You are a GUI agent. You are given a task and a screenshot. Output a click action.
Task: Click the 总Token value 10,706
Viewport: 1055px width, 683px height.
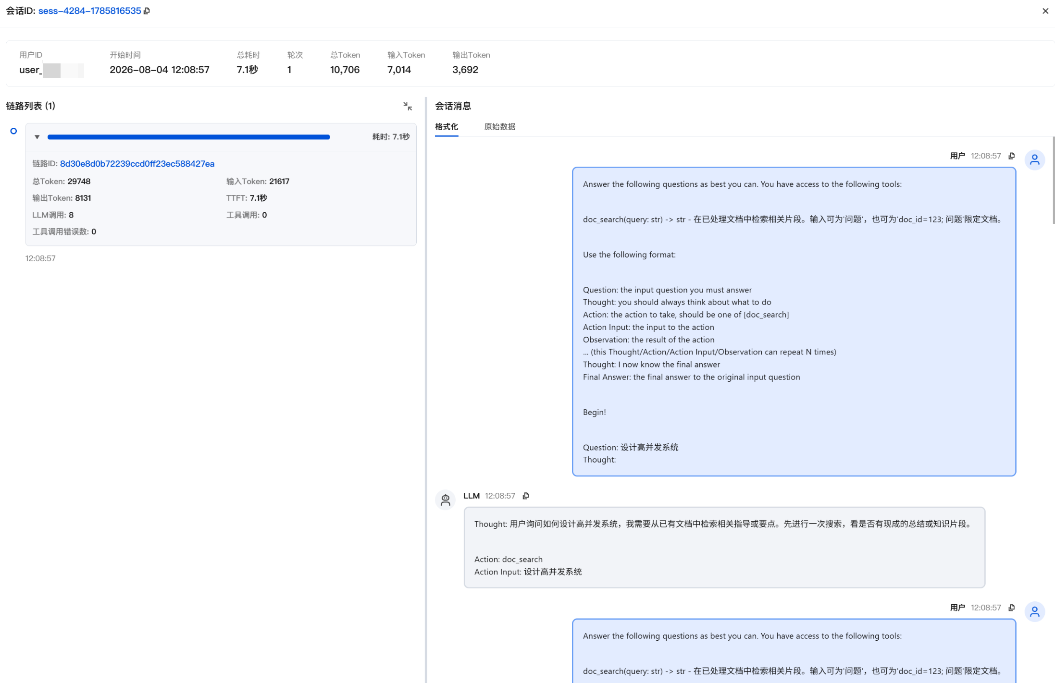pos(345,70)
